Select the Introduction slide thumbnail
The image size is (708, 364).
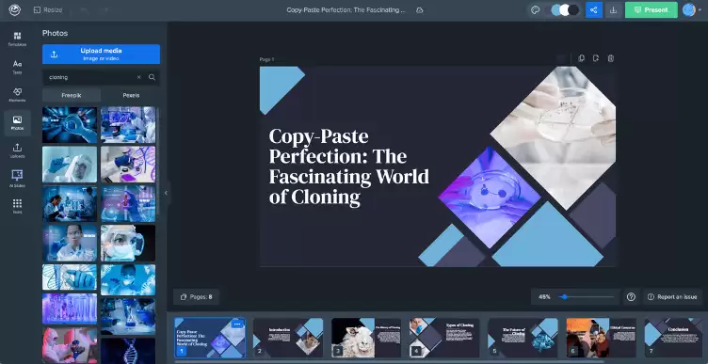pos(288,338)
